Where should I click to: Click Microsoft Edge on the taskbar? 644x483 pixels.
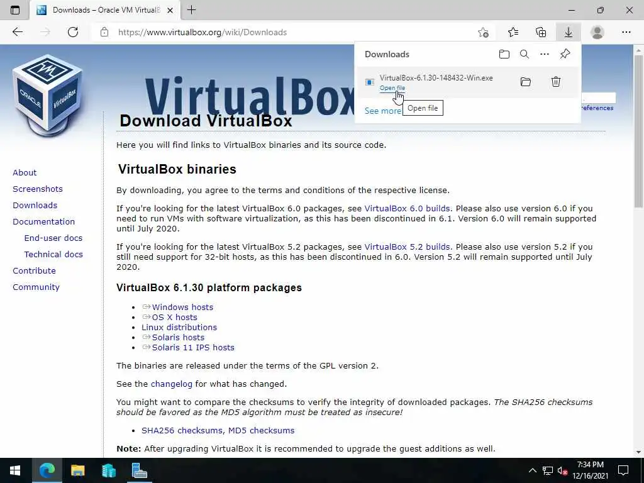[47, 470]
